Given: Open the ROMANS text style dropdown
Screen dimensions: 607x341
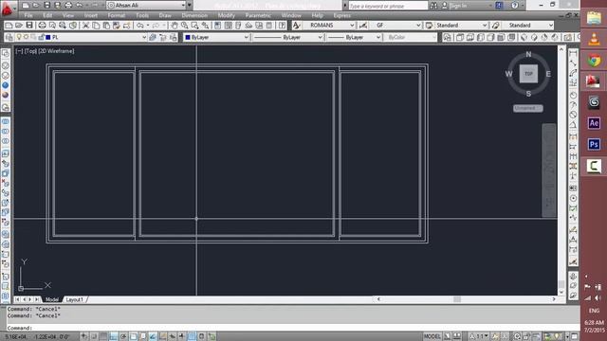Looking at the screenshot, I should [x=352, y=26].
